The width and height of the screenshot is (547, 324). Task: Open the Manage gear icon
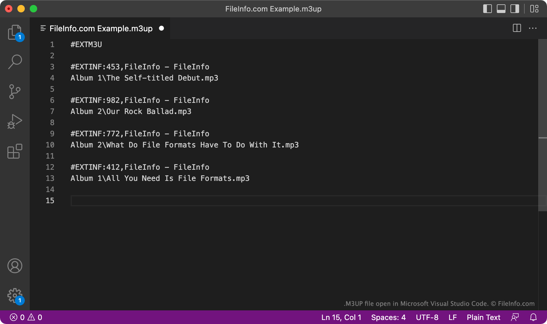point(15,296)
